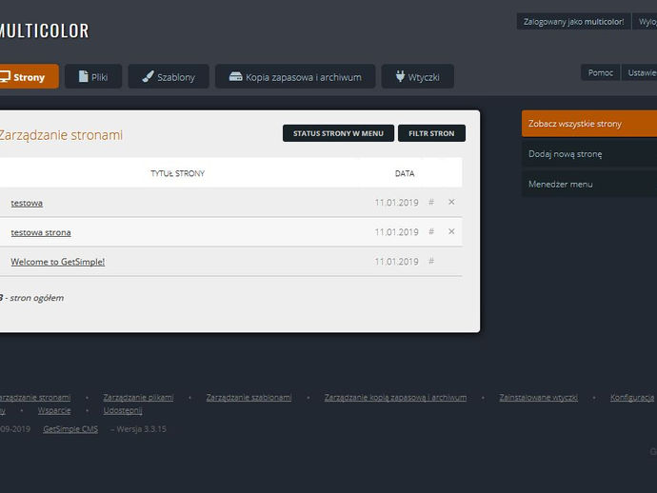Click the # view icon for testowa strona
The image size is (657, 493).
[431, 231]
